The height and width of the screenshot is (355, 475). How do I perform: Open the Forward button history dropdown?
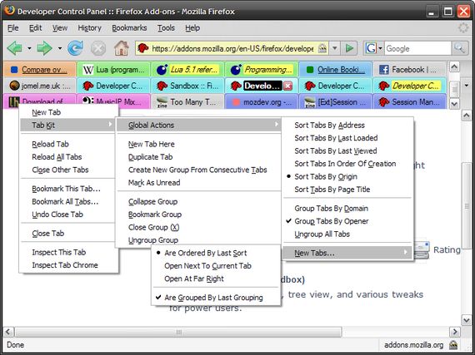click(x=60, y=48)
